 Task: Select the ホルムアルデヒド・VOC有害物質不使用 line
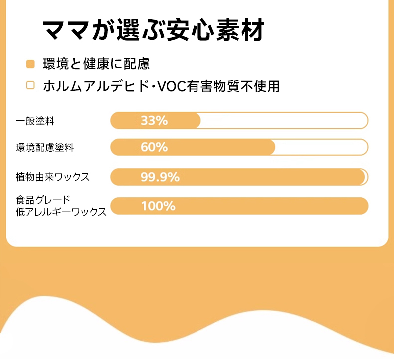pos(161,86)
